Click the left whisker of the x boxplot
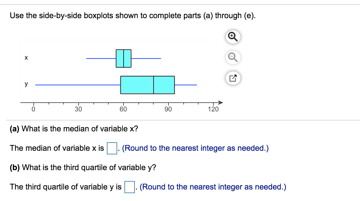360x201 pixels. pos(101,58)
